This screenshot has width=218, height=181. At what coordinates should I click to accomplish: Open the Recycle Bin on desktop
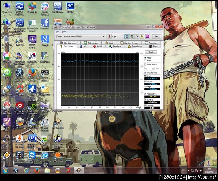pyautogui.click(x=7, y=41)
